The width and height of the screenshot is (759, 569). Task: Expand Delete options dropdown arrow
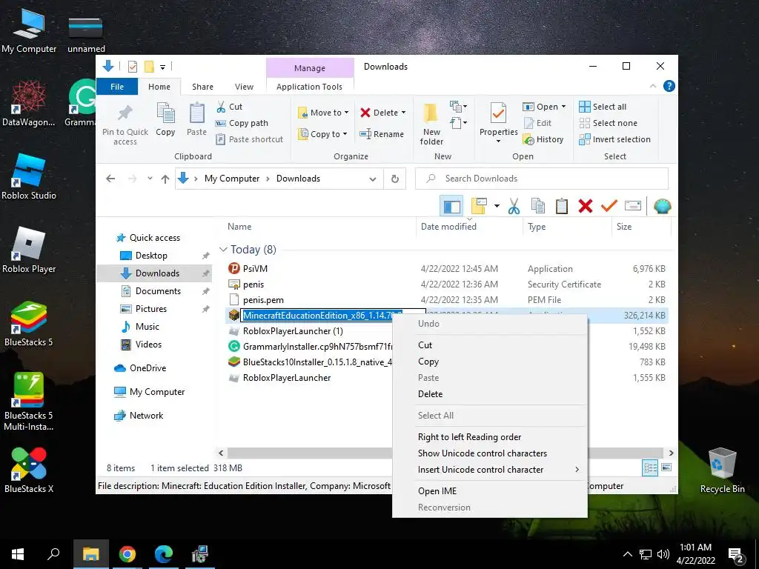click(x=404, y=113)
